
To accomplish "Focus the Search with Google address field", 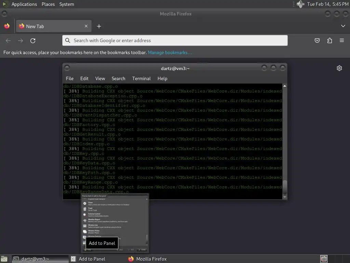I will tap(175, 40).
